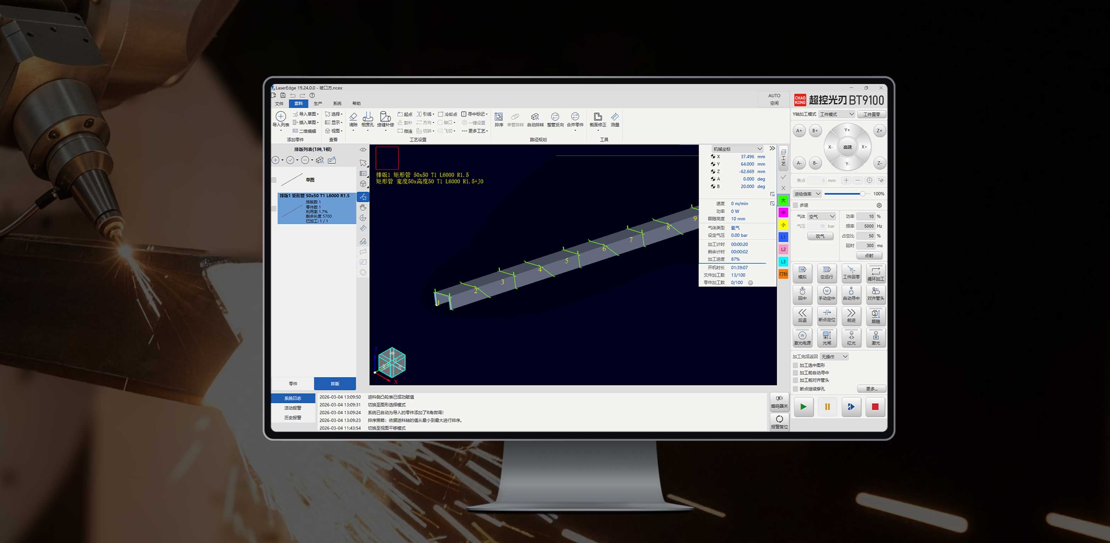This screenshot has width=1110, height=543.
Task: Click the 报警复位 alarm reset icon
Action: (x=779, y=420)
